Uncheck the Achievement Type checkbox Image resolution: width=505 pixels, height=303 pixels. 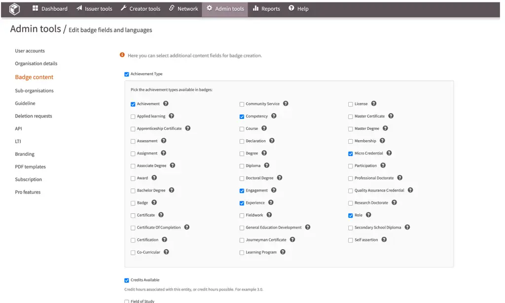pyautogui.click(x=127, y=74)
